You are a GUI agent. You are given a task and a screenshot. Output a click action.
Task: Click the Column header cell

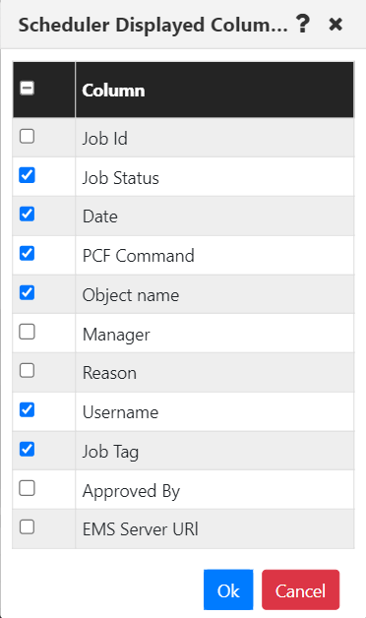(214, 90)
